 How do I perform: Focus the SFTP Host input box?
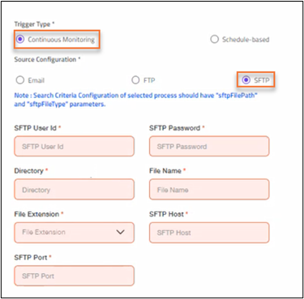pos(209,233)
